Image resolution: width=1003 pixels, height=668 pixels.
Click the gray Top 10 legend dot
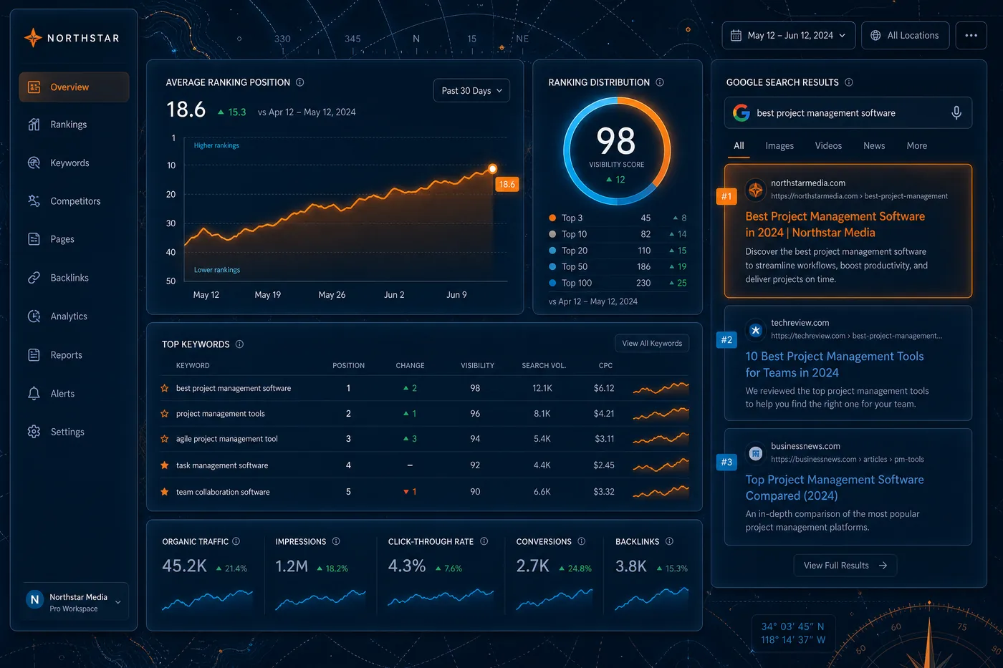[x=552, y=234]
